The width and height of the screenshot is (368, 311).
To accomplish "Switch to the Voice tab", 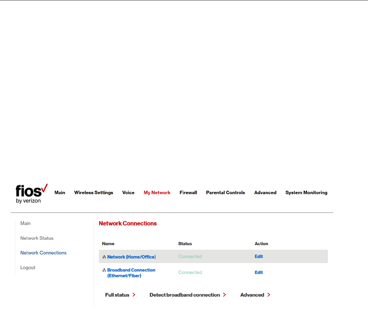I will tap(128, 193).
